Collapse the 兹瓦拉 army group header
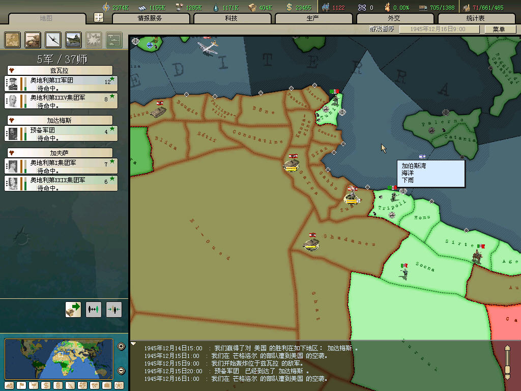The height and width of the screenshot is (391, 521). pyautogui.click(x=11, y=70)
